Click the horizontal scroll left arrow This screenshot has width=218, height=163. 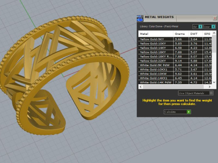click(141, 86)
